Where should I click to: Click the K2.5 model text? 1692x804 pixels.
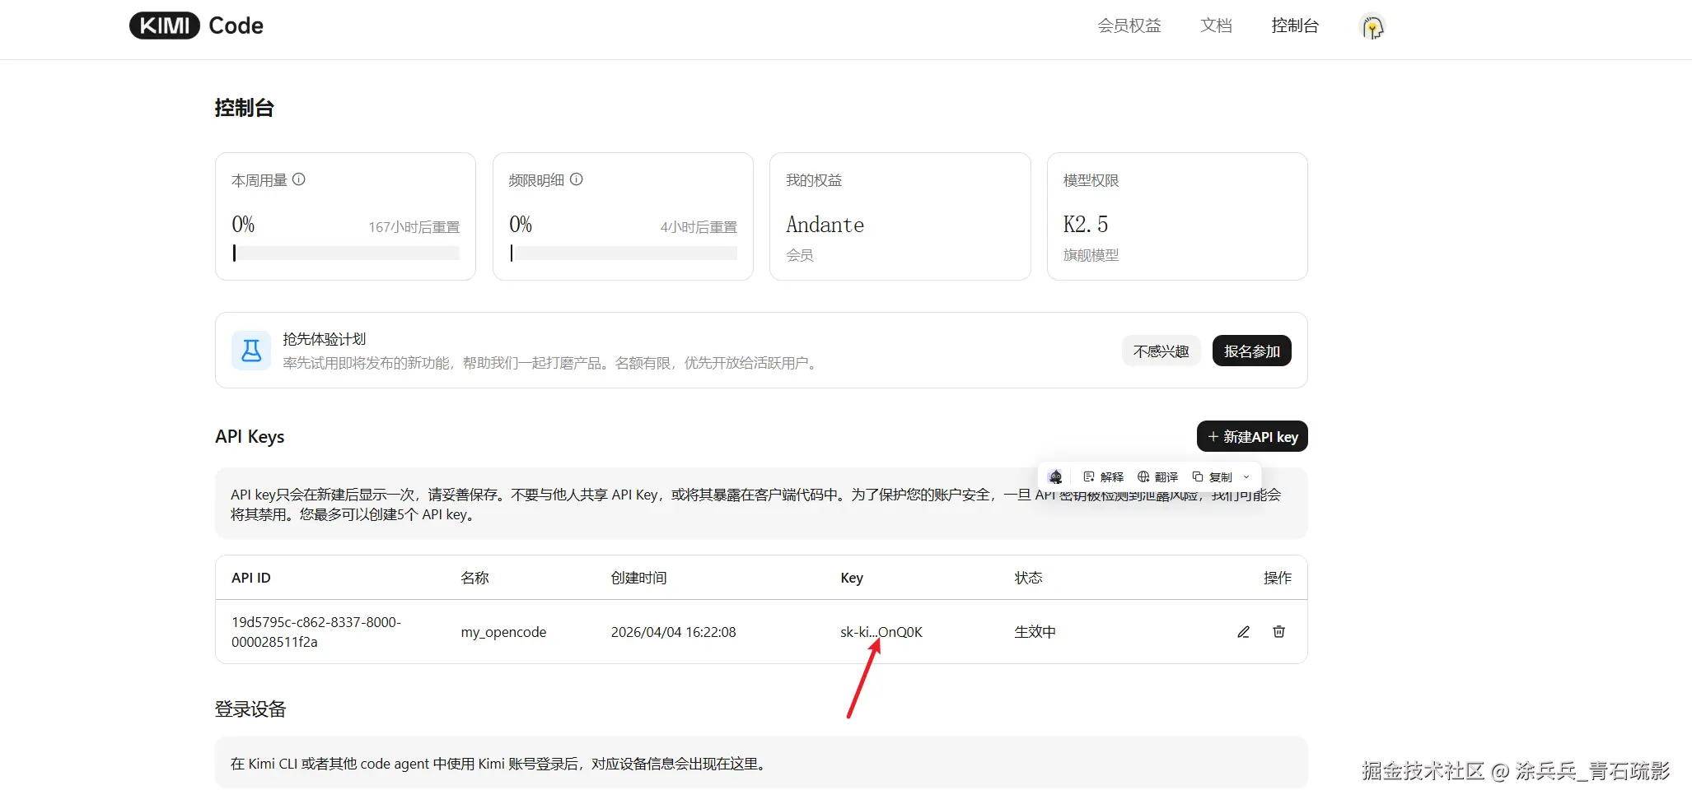(1086, 225)
